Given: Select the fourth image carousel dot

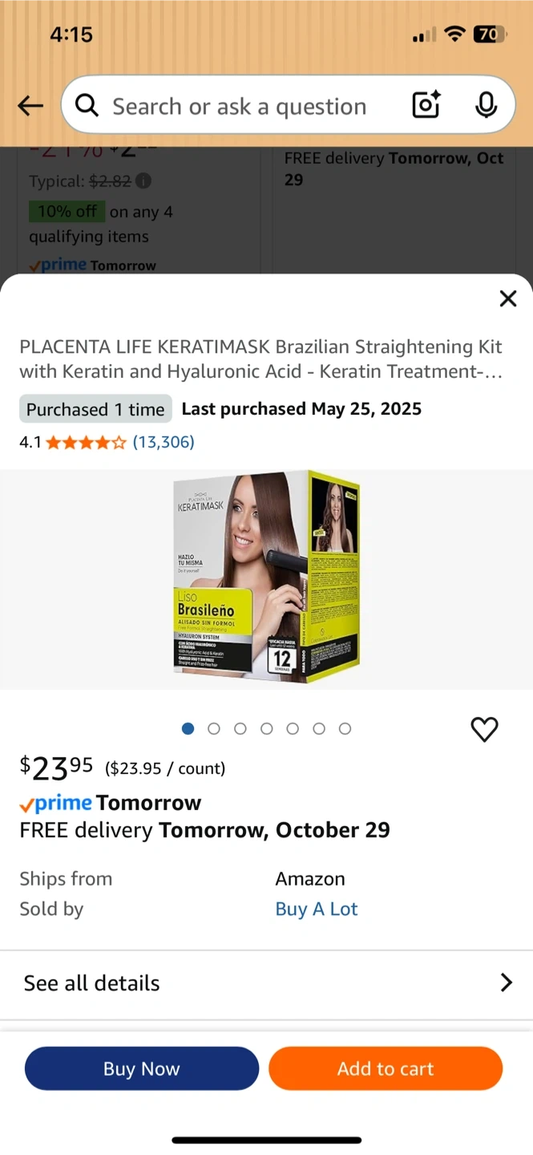Looking at the screenshot, I should (x=267, y=728).
